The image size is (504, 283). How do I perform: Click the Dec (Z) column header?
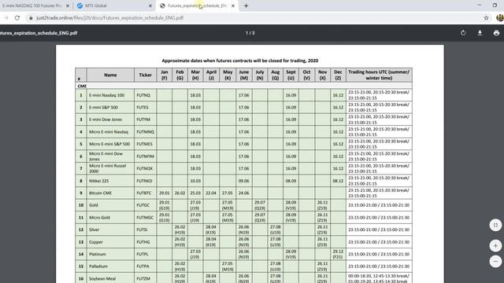(x=338, y=75)
